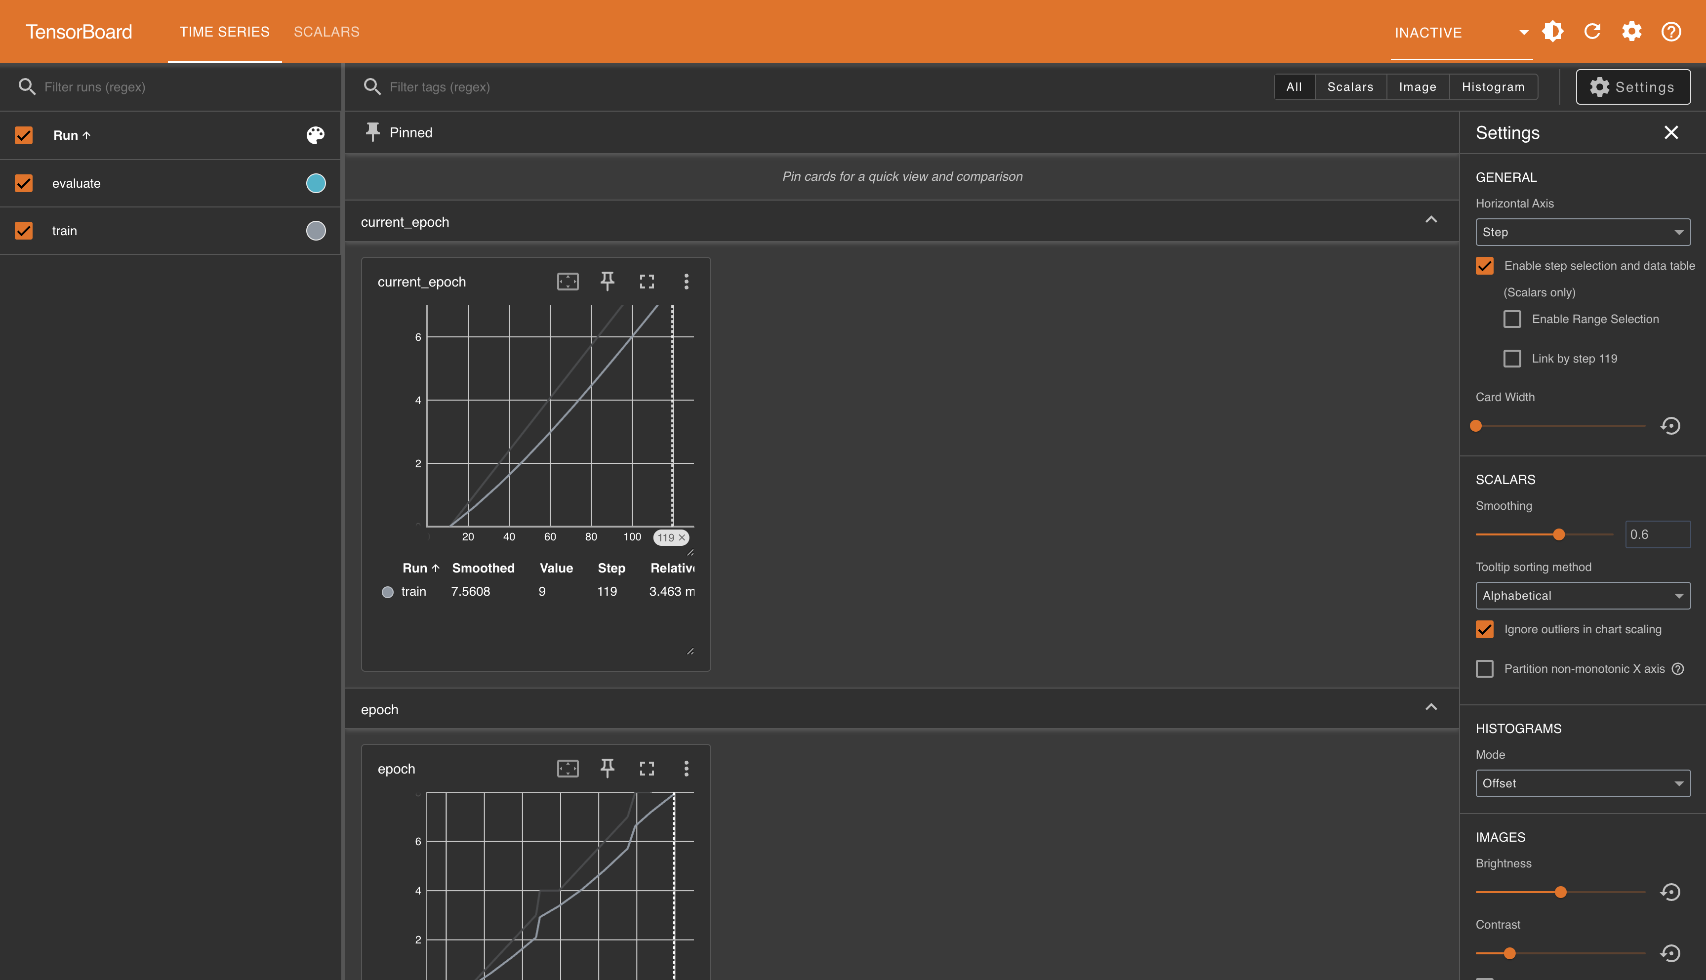Uncheck the evaluate run checkbox
The height and width of the screenshot is (980, 1706).
click(x=24, y=183)
